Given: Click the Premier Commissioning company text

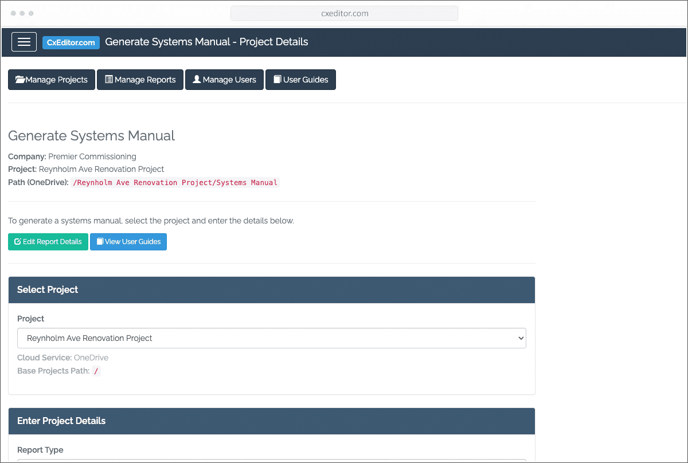Looking at the screenshot, I should click(x=92, y=156).
